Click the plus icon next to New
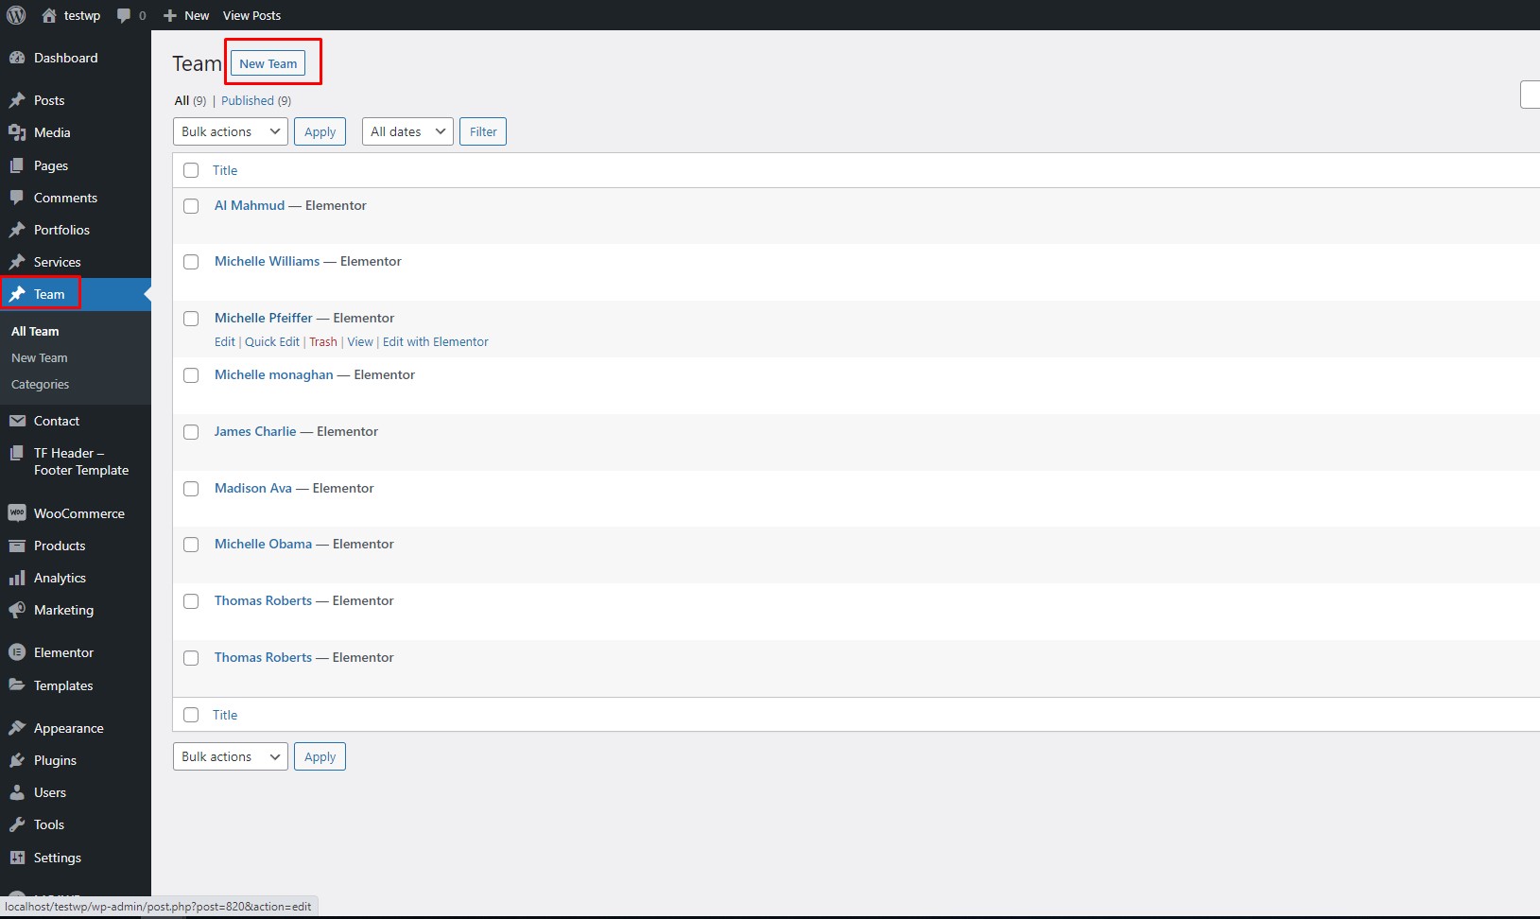 pos(170,15)
